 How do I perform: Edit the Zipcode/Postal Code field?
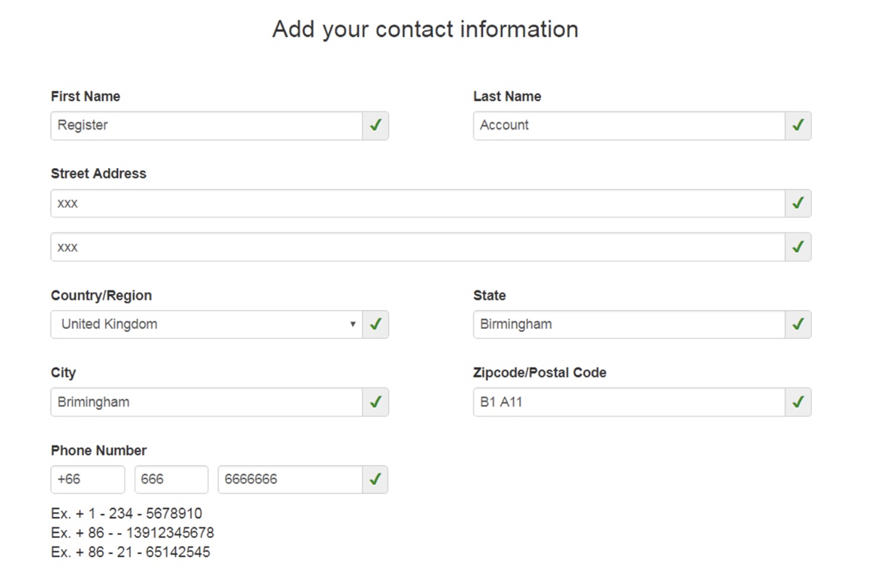(x=629, y=402)
